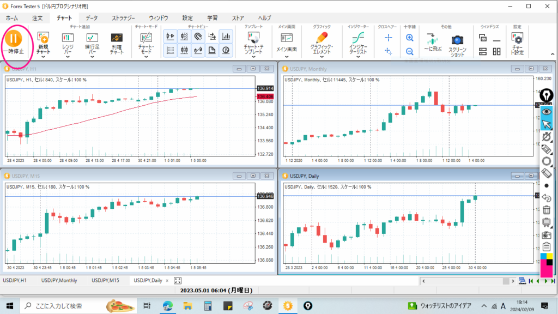Screen dimensions: 558x314
Task: Open the ヘルプ ribbon tab
Action: (264, 18)
